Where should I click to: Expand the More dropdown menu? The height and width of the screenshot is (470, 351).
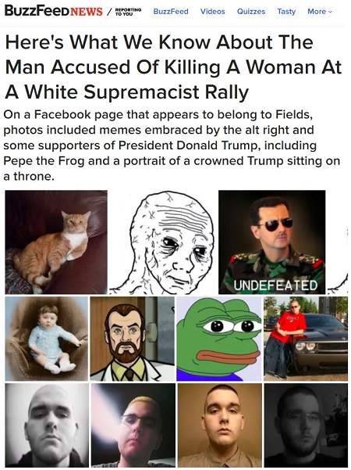320,12
